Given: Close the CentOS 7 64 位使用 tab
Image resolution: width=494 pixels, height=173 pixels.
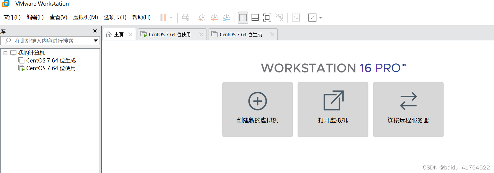Looking at the screenshot, I should (x=201, y=34).
